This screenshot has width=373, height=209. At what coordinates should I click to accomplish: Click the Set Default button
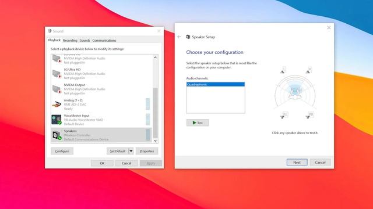point(118,151)
